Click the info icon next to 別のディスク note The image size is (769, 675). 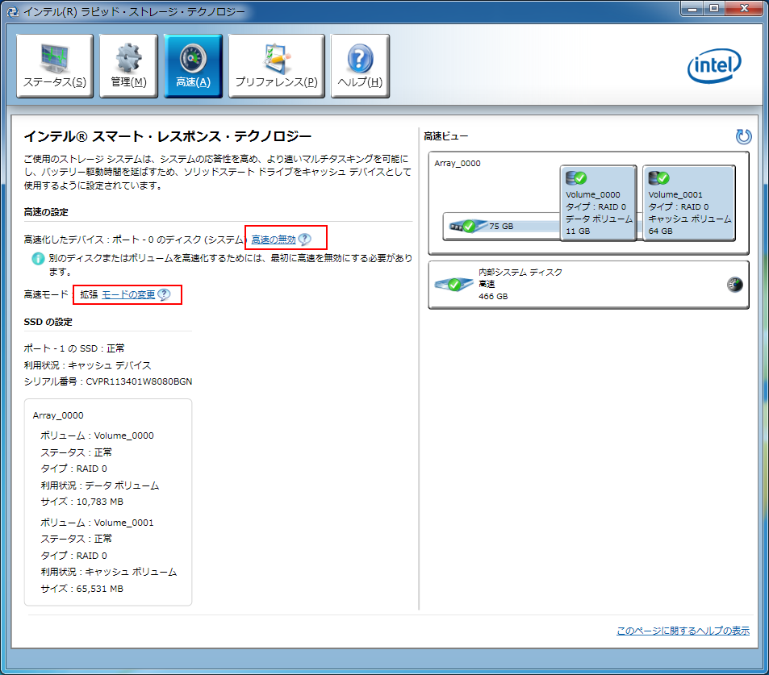click(38, 258)
